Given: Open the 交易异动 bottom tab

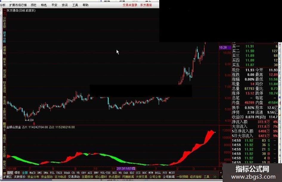Looking at the screenshot, I should point(74,177).
